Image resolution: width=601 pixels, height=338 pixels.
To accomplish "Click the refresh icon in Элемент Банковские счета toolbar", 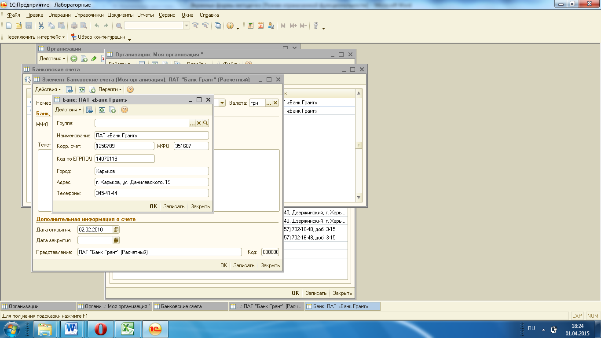I will 81,89.
